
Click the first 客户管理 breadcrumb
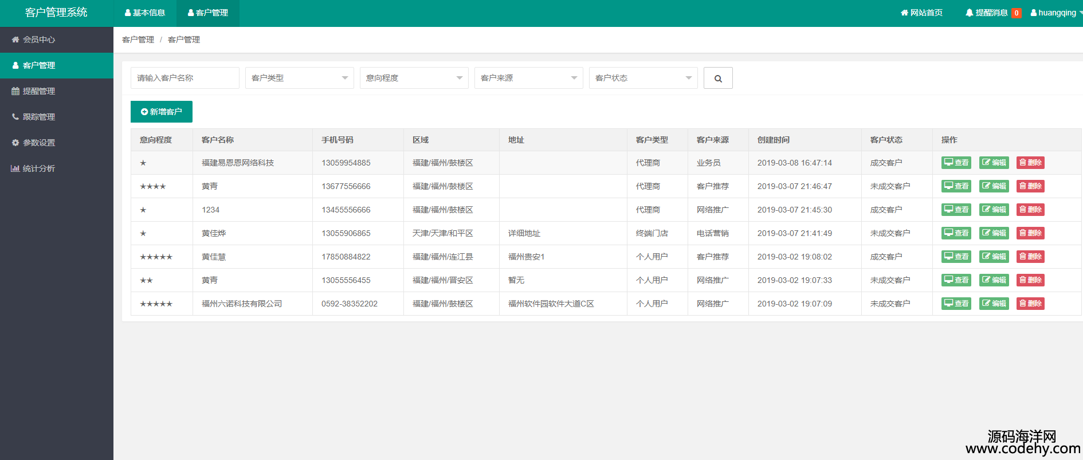click(x=138, y=40)
